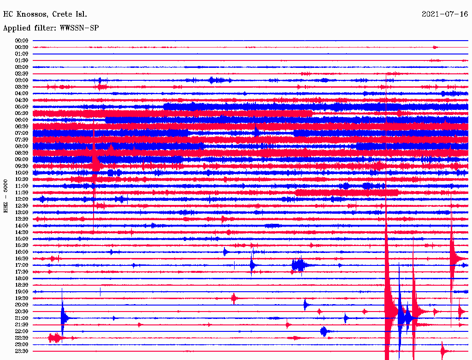
Task: Select the 10:00 time row label
Action: (x=21, y=173)
